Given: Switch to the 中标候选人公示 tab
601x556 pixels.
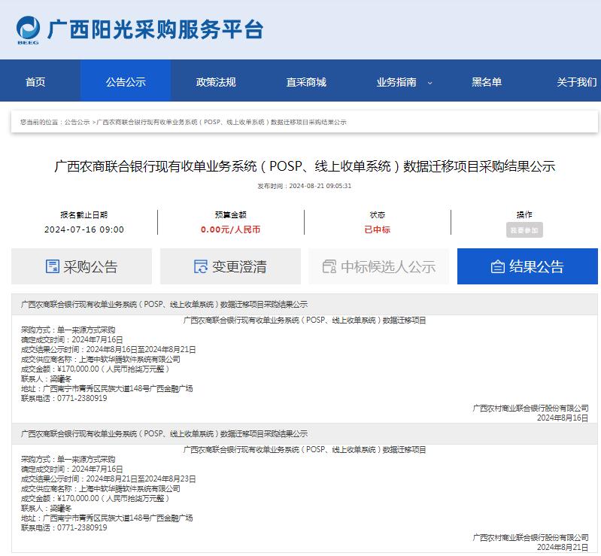Looking at the screenshot, I should point(378,266).
